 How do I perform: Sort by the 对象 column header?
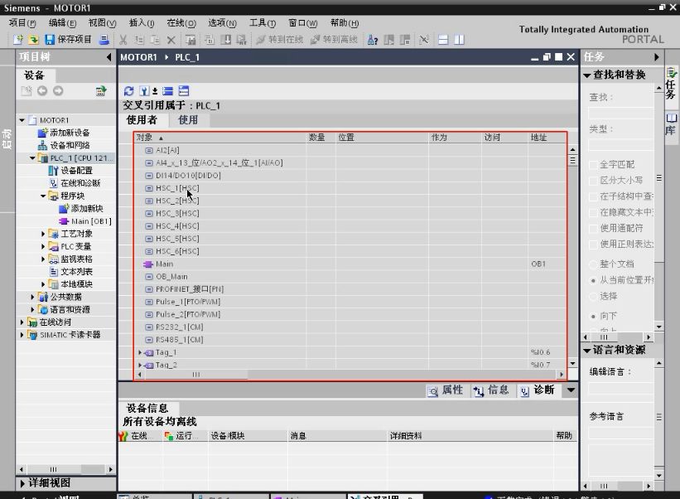coord(220,138)
